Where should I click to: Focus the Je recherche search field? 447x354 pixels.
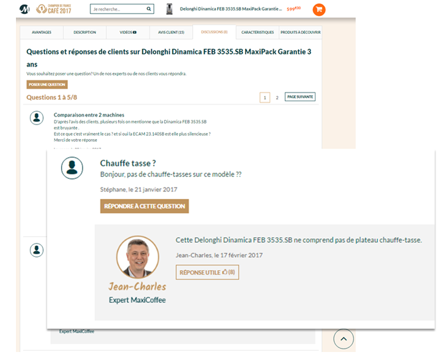tap(122, 9)
